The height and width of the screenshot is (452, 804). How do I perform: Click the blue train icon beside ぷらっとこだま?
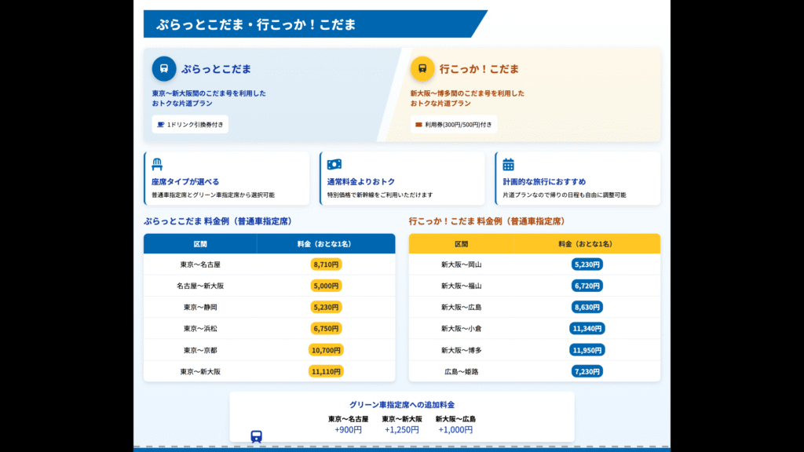click(x=164, y=69)
